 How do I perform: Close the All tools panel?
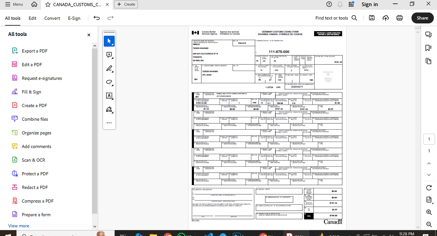click(x=89, y=35)
